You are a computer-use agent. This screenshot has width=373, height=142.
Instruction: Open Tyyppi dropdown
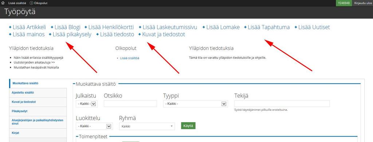click(195, 104)
